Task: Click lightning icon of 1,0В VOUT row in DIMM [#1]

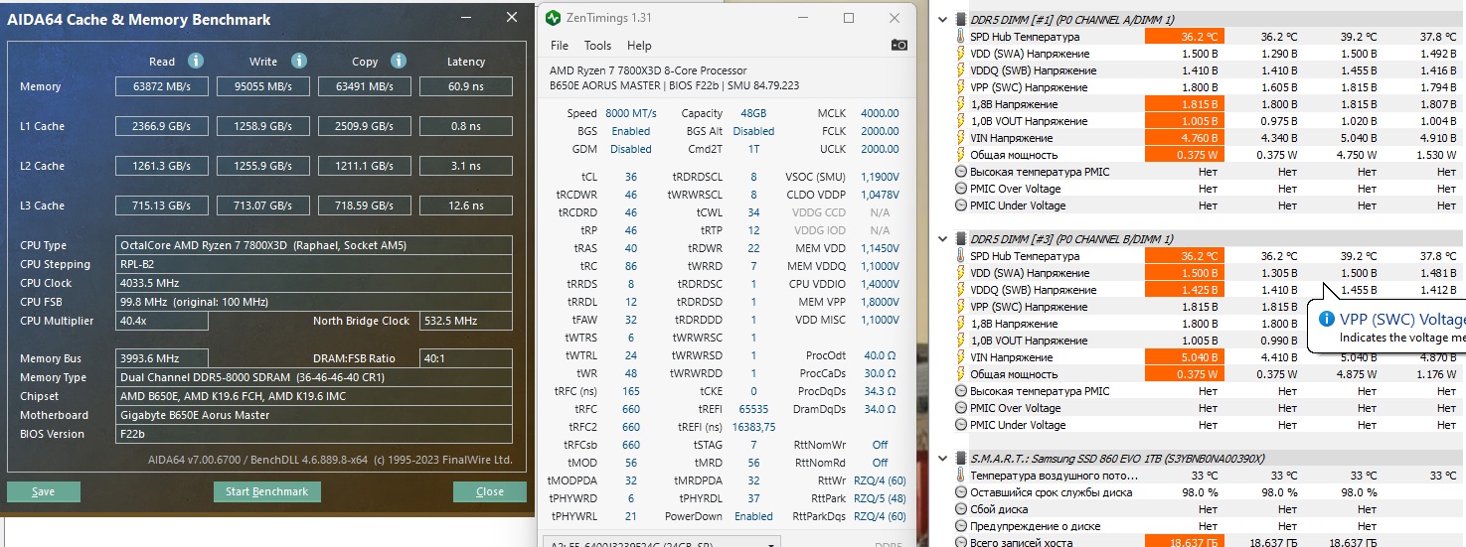Action: [960, 121]
